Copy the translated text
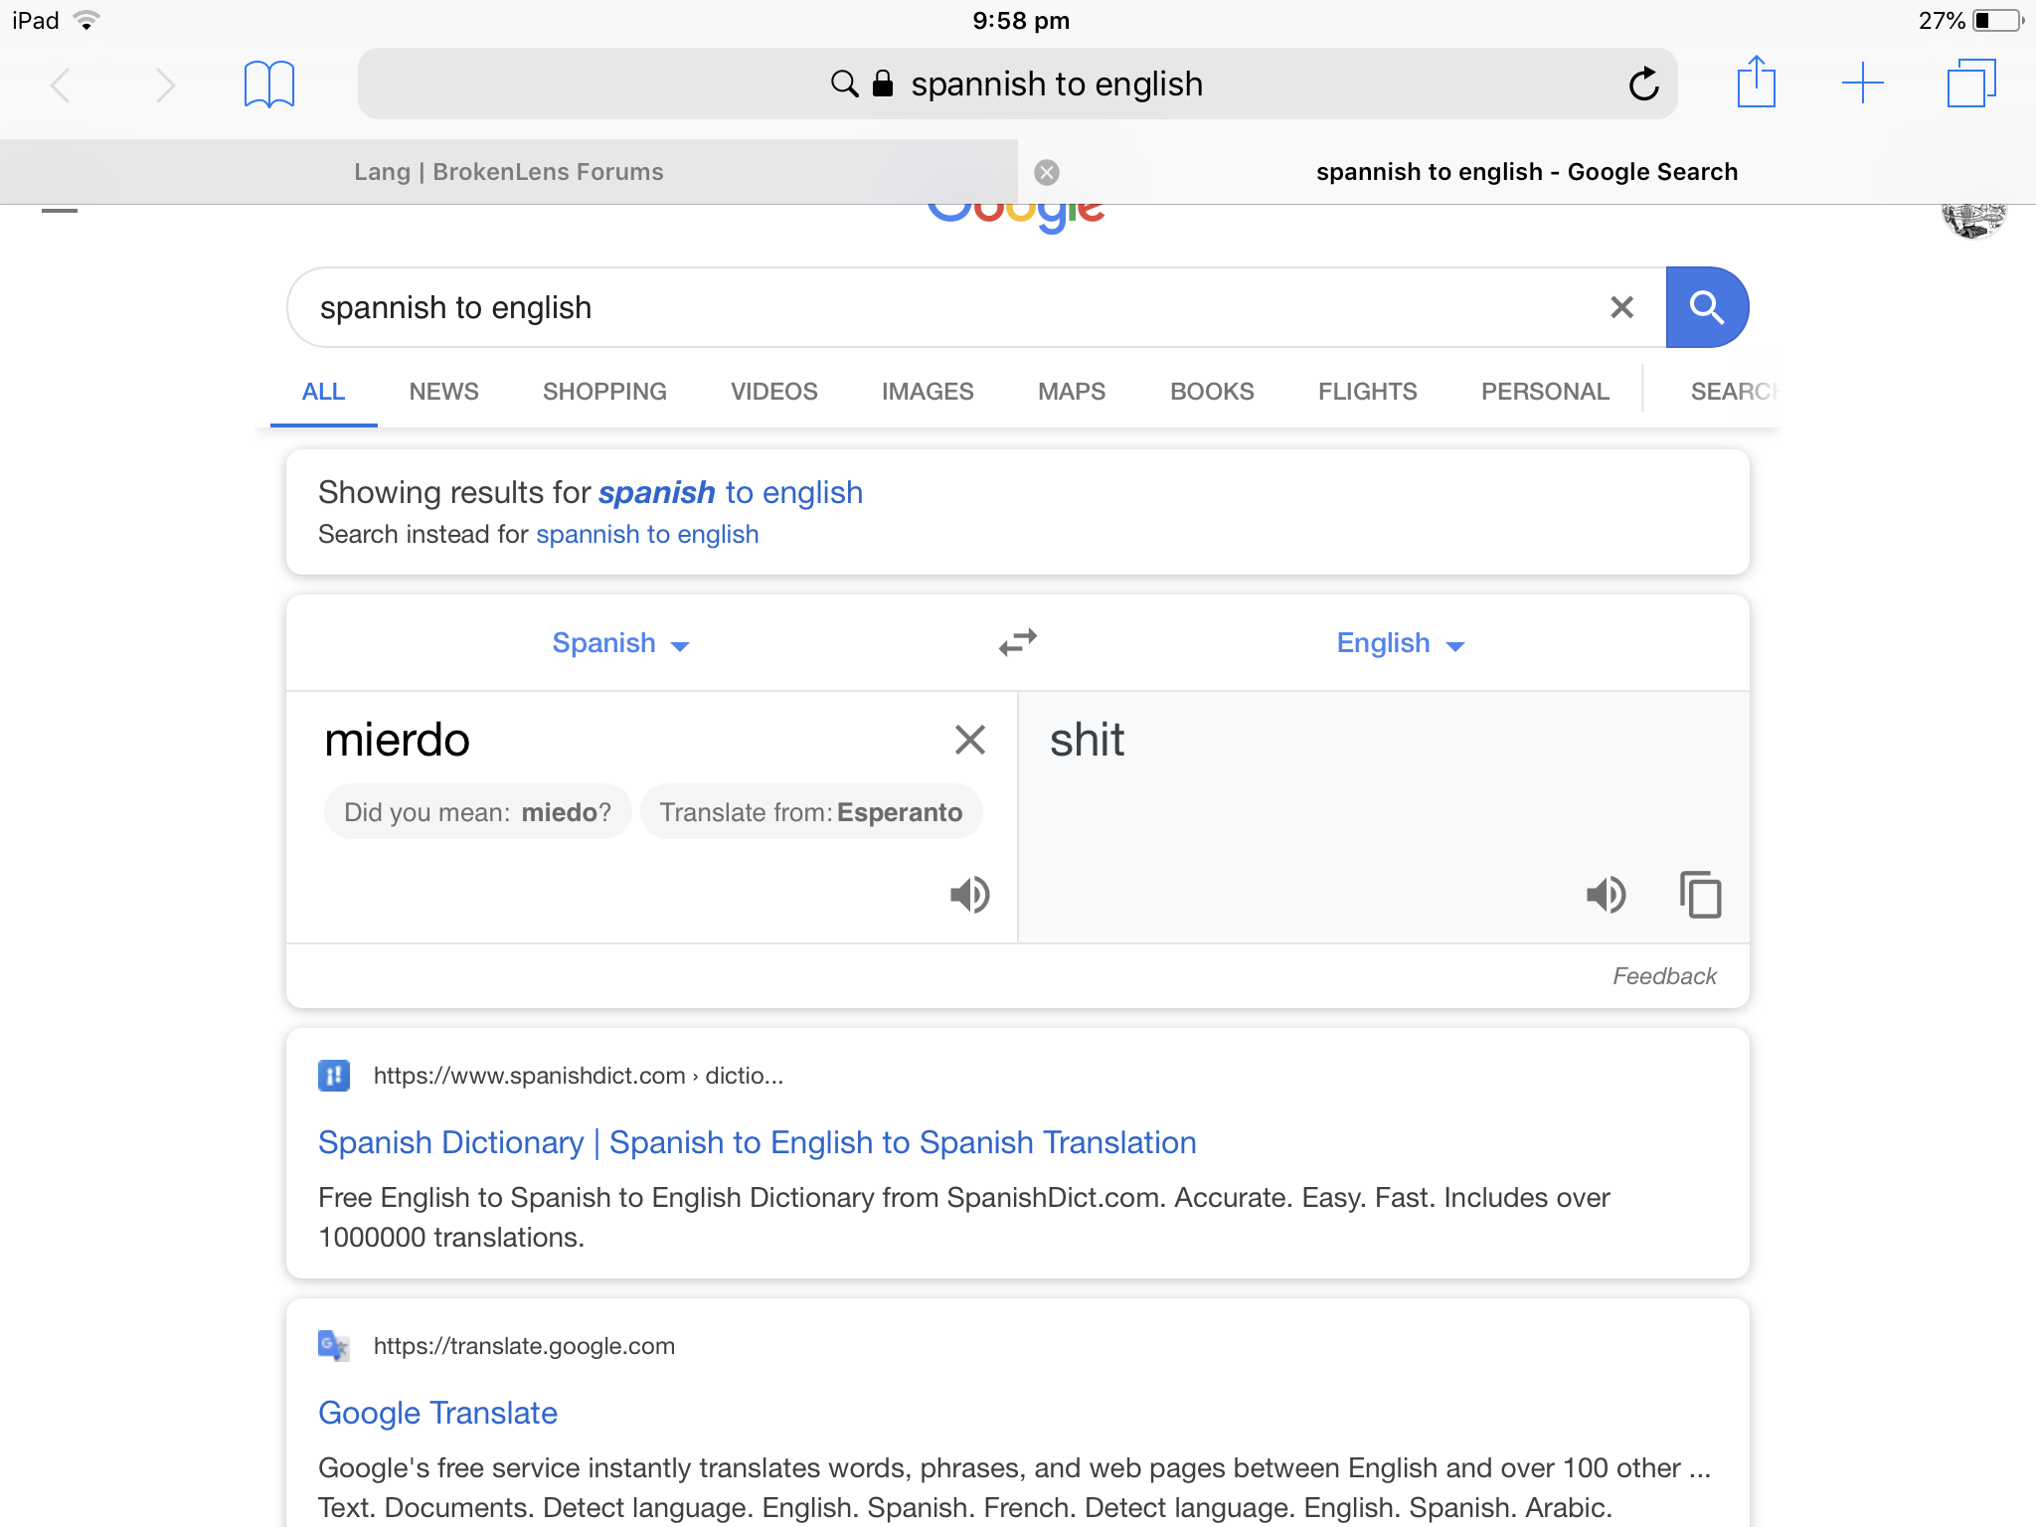Image resolution: width=2036 pixels, height=1527 pixels. [1701, 895]
